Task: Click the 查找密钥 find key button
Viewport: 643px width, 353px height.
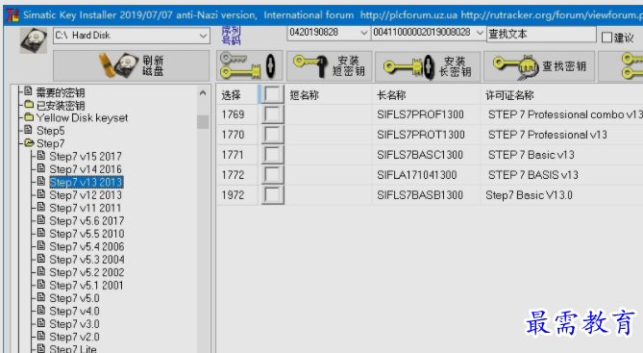Action: tap(539, 65)
